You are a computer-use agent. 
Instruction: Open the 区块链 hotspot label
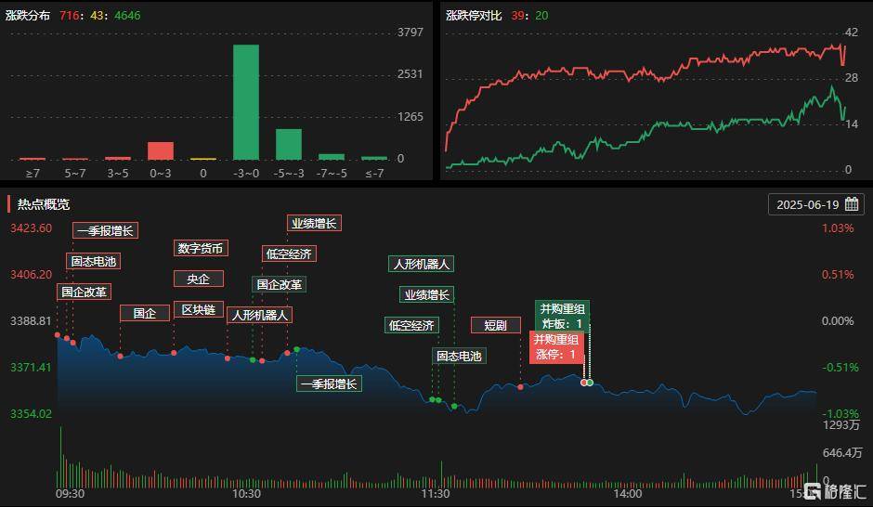click(199, 309)
